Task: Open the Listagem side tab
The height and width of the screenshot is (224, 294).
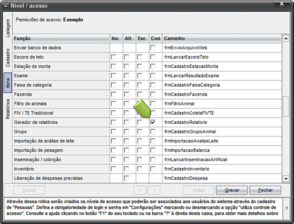Action: [7, 28]
